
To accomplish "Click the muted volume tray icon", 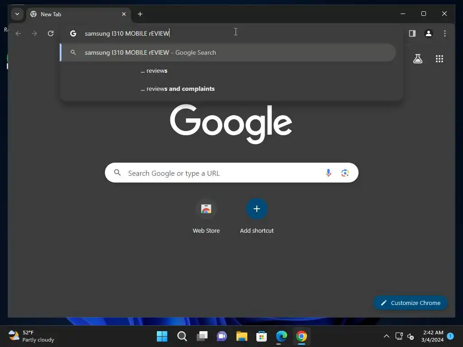I will tap(411, 336).
